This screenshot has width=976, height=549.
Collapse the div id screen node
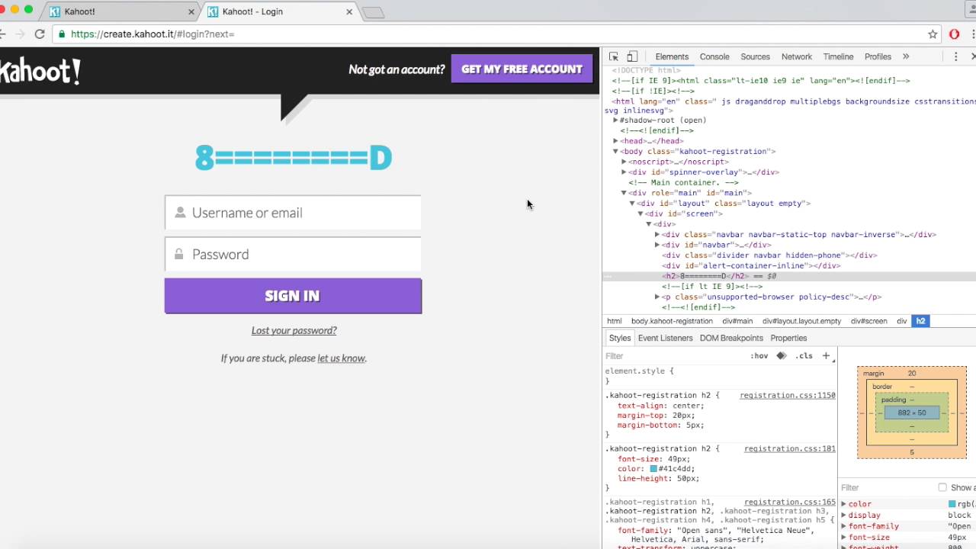pyautogui.click(x=640, y=213)
